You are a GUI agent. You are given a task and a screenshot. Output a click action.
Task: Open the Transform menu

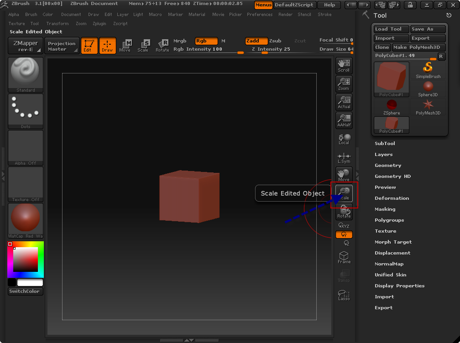pyautogui.click(x=57, y=23)
